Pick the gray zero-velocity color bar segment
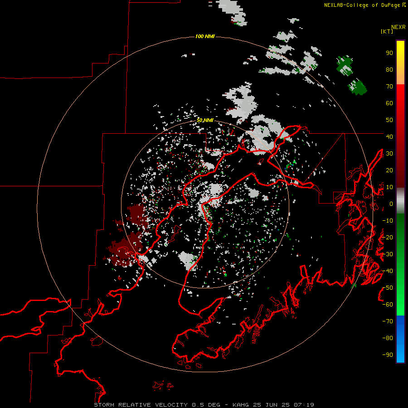Image resolution: width=408 pixels, height=408 pixels. (400, 201)
